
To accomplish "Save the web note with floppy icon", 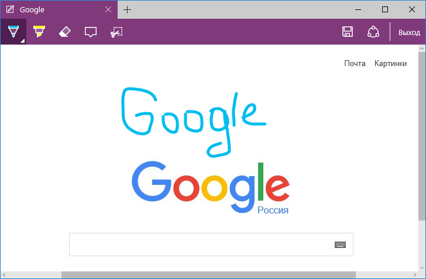I will click(x=348, y=32).
